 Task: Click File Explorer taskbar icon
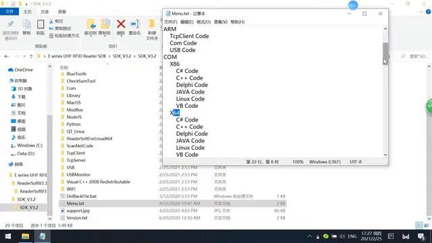point(26,236)
